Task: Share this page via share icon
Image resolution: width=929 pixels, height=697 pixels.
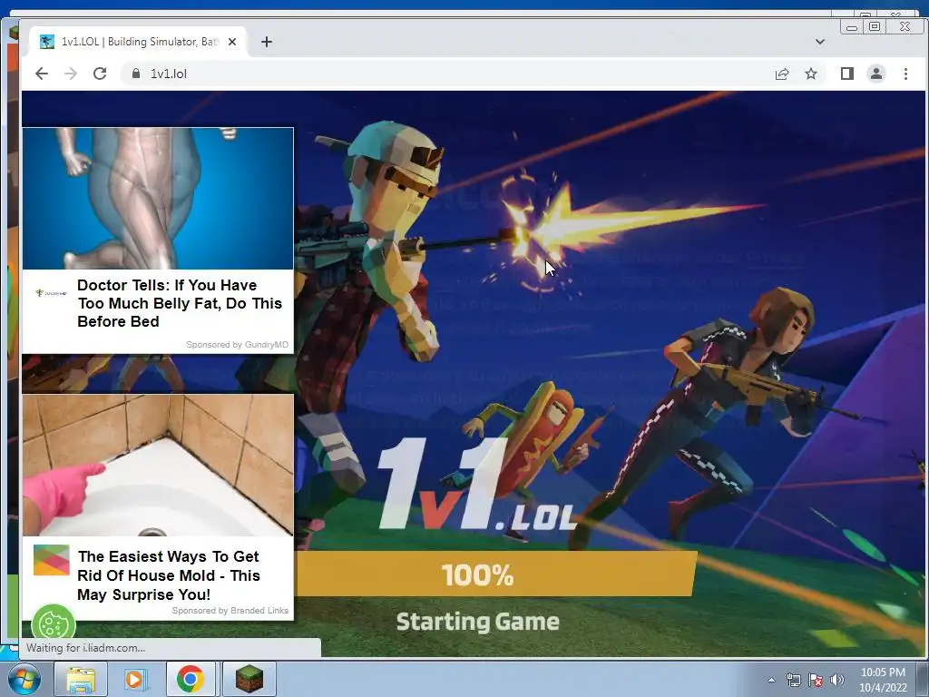Action: [782, 74]
